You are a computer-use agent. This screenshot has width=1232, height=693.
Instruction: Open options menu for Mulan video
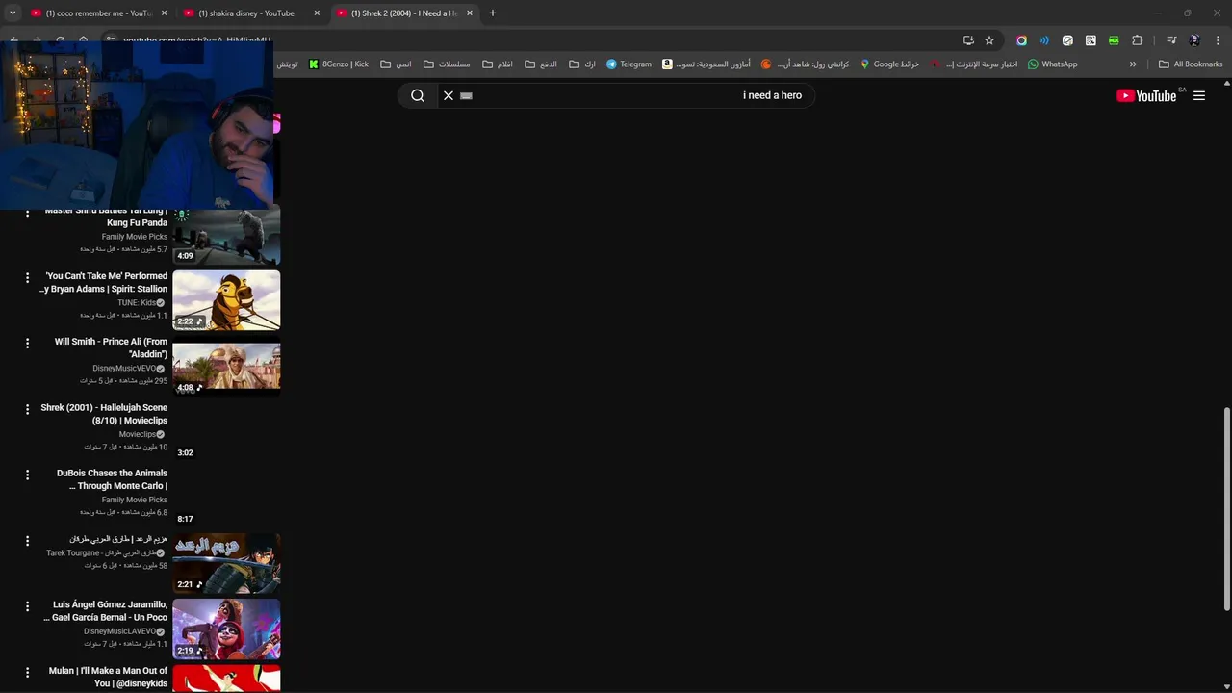[x=27, y=672]
